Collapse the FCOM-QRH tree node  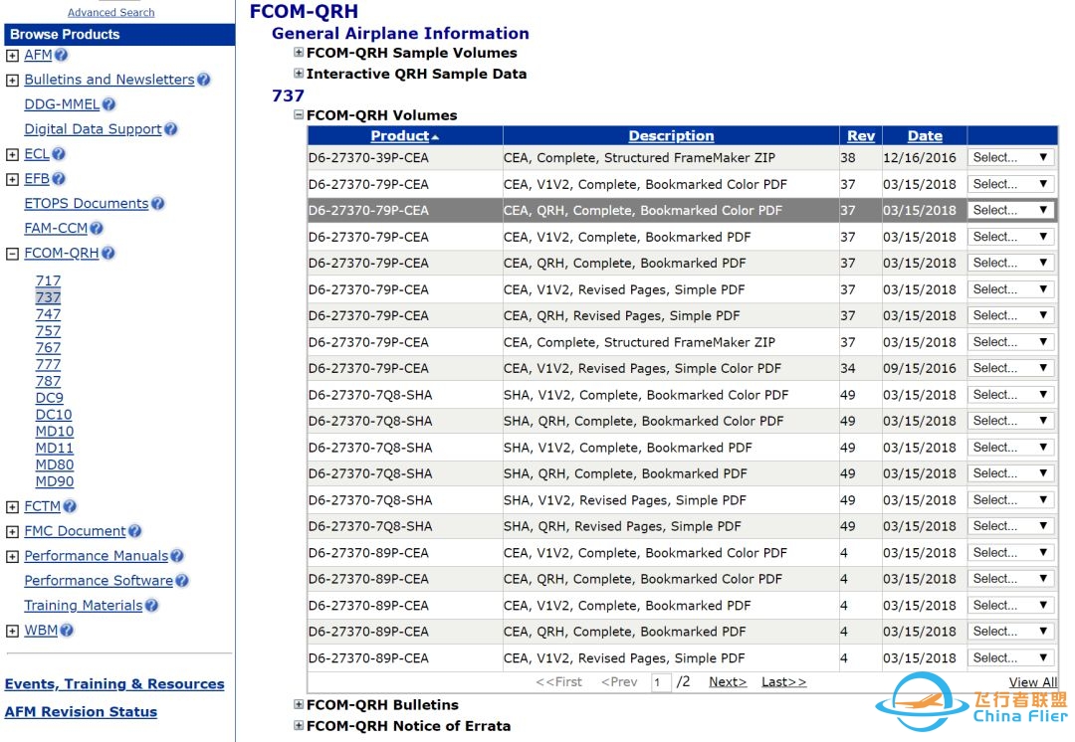(x=12, y=254)
